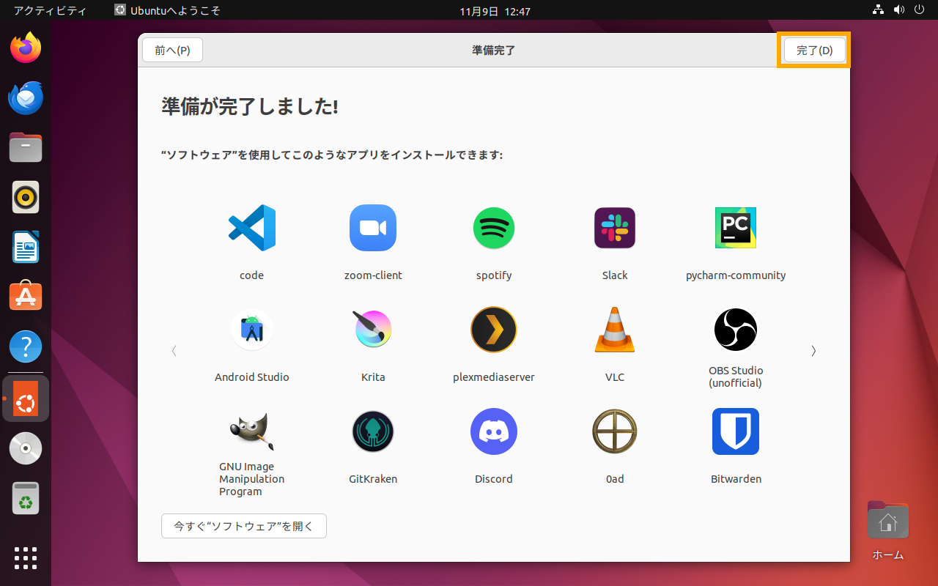Open the network status icon in top bar

879,10
